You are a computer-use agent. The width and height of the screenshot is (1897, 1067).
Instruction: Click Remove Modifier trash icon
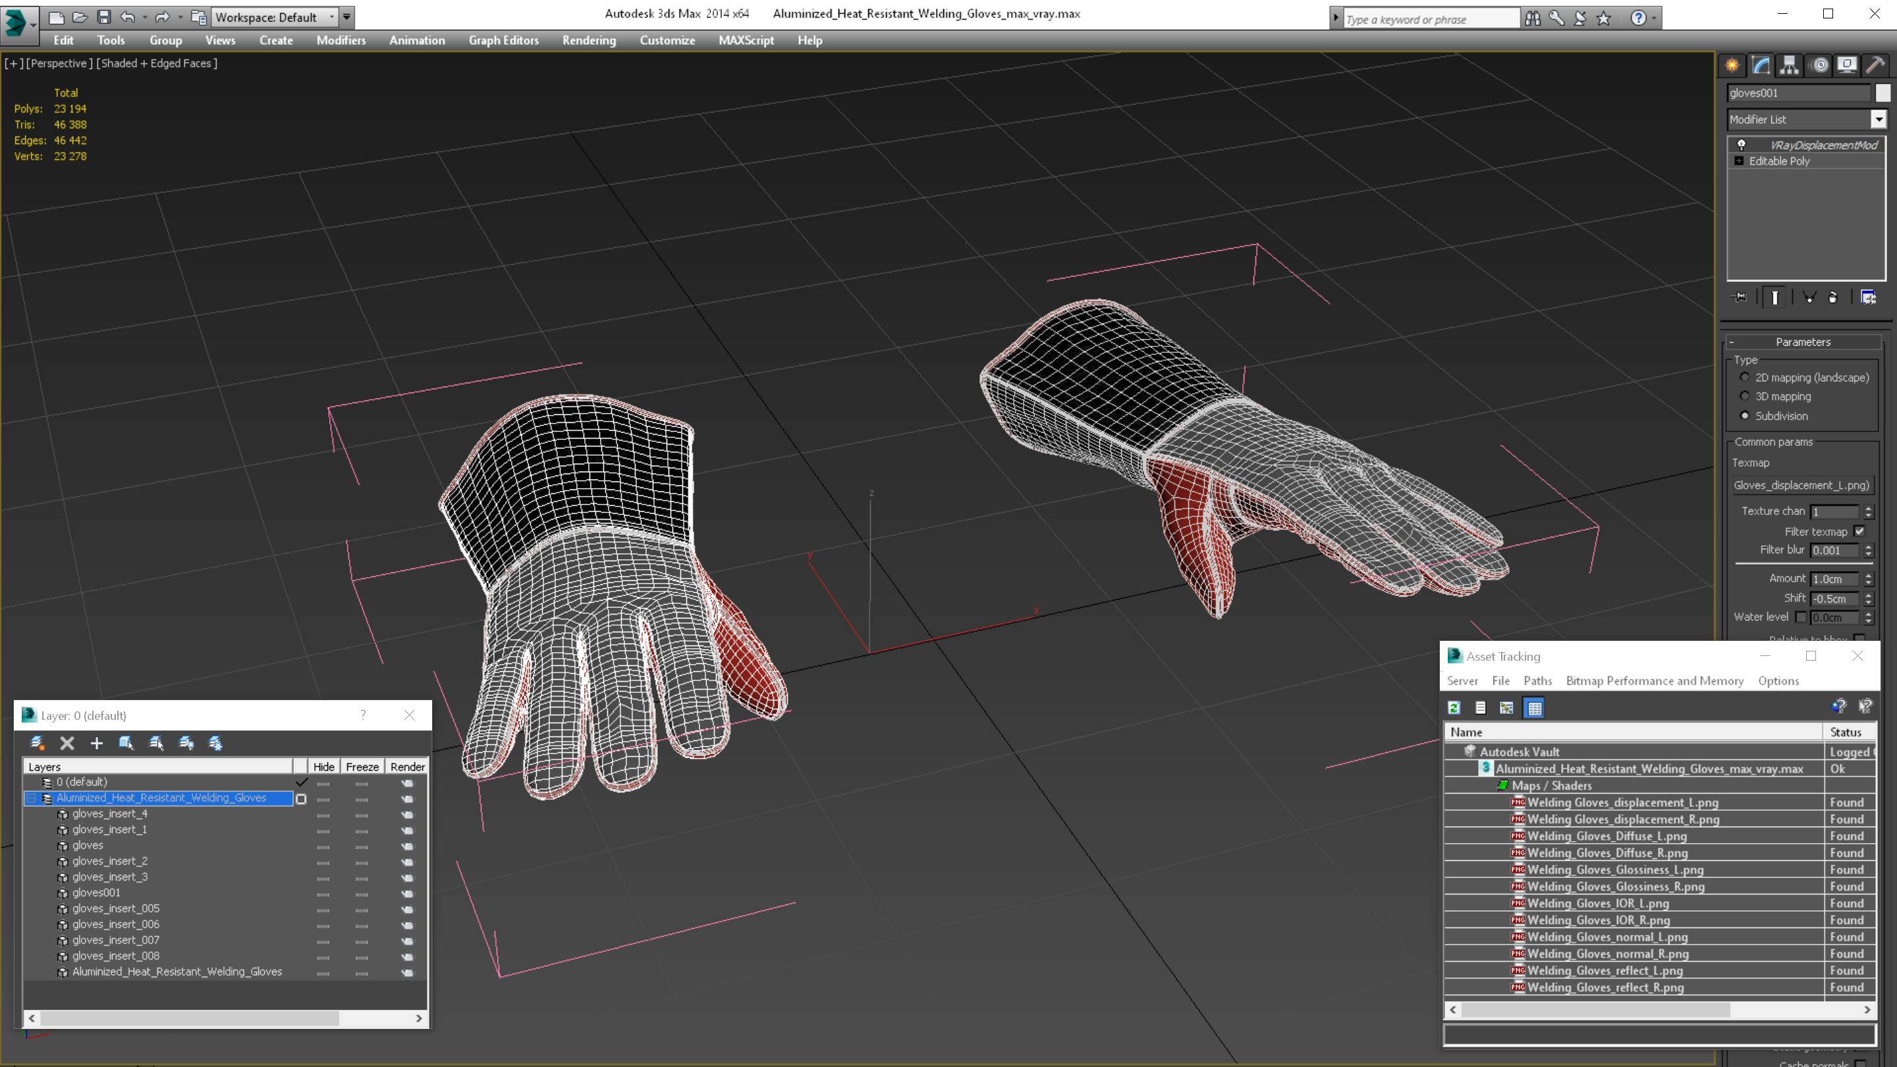click(x=1833, y=298)
